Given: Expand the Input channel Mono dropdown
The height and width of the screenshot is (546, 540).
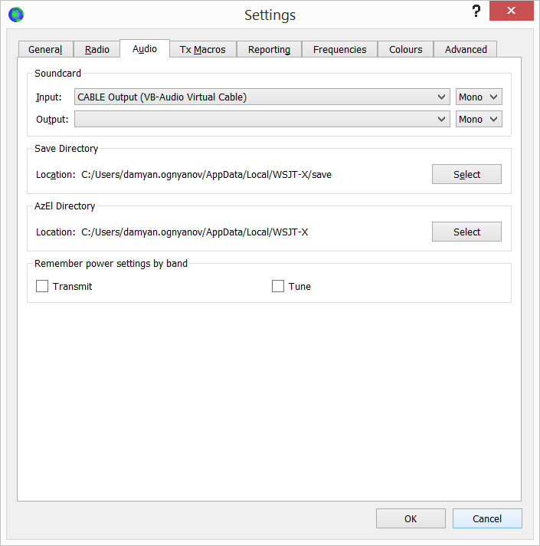Looking at the screenshot, I should 479,97.
